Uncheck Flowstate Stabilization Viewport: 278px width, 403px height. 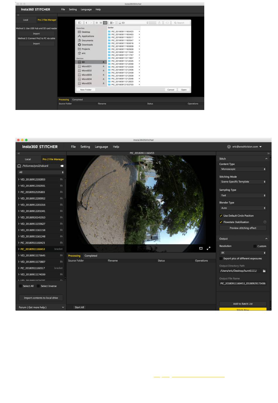click(221, 222)
